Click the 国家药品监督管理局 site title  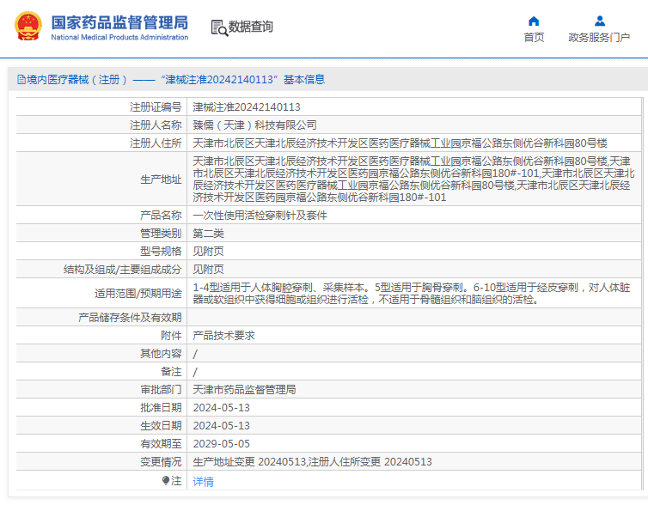click(x=119, y=21)
